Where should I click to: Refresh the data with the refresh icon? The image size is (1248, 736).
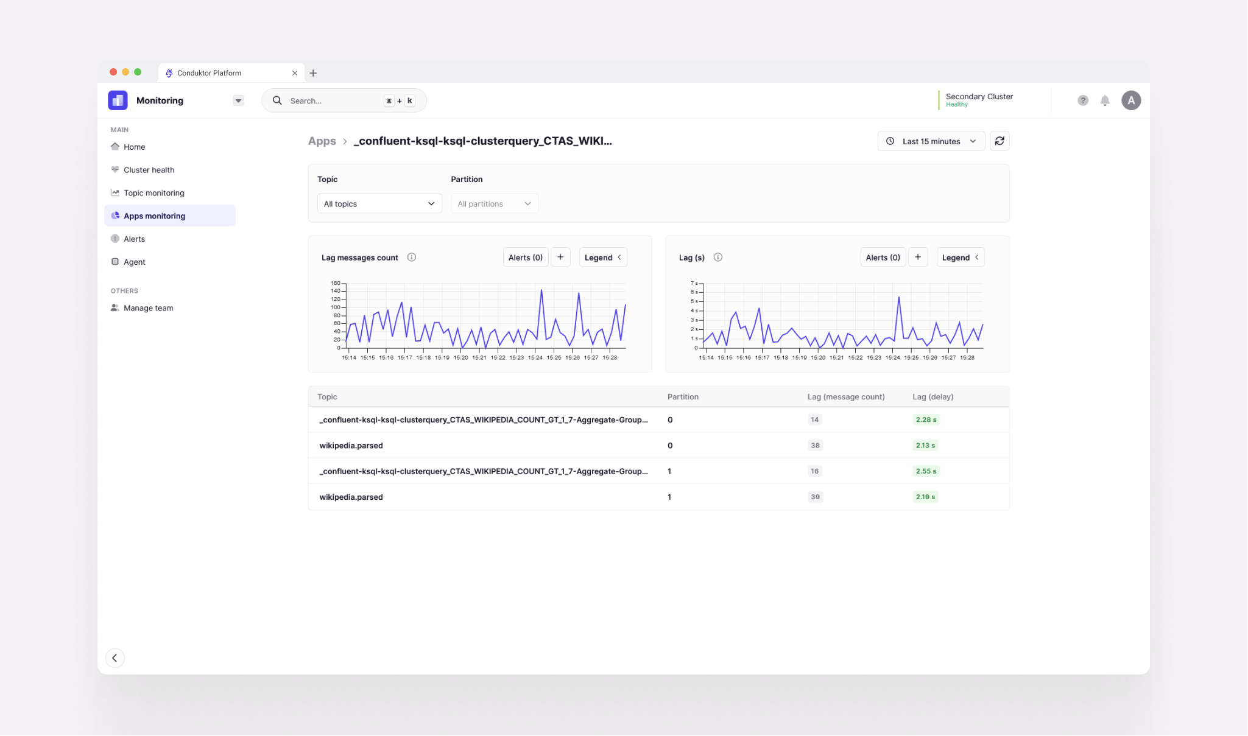click(999, 141)
